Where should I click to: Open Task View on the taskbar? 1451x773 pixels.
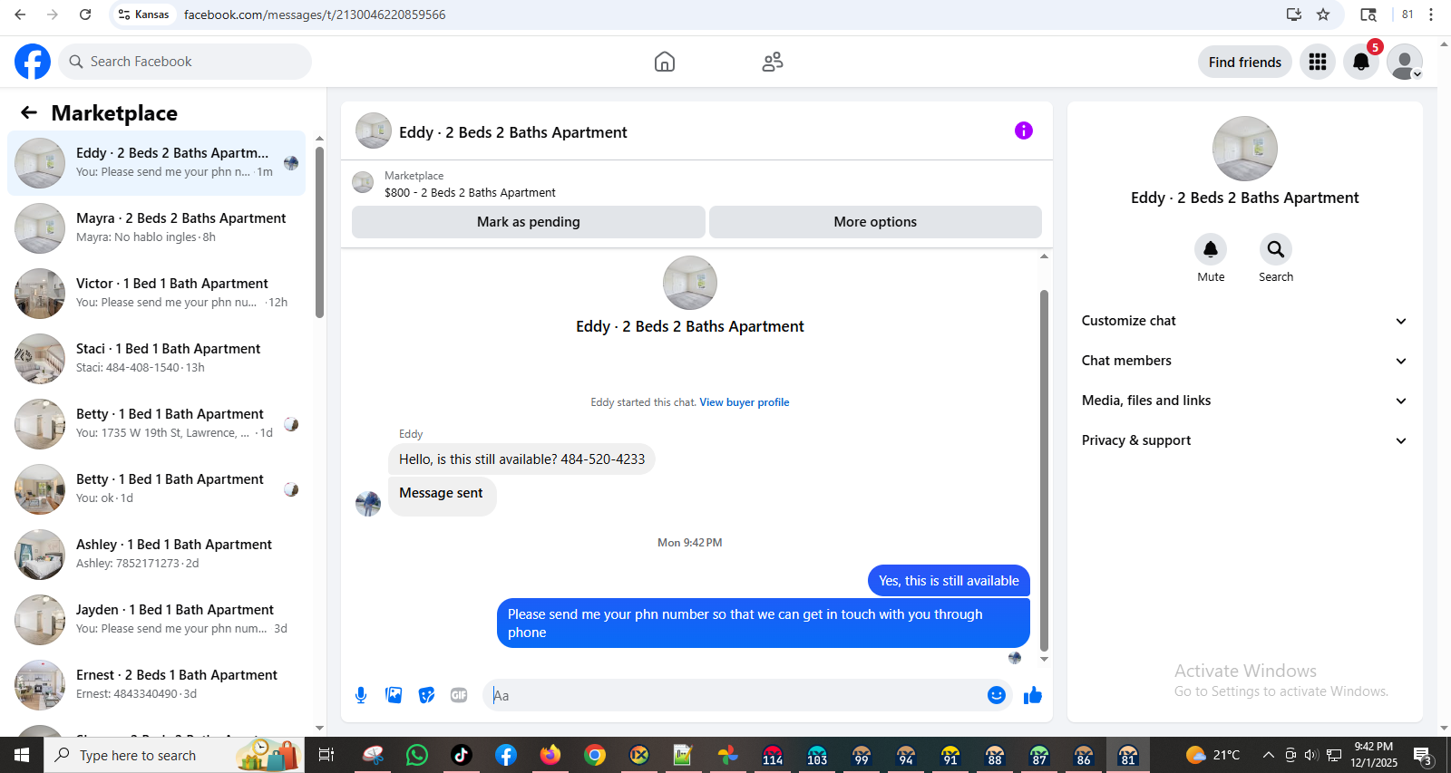coord(326,755)
